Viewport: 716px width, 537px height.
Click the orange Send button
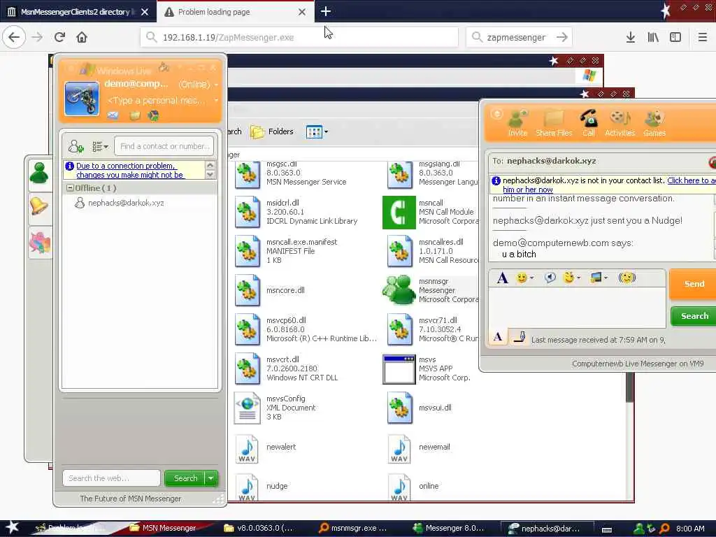[x=694, y=284]
